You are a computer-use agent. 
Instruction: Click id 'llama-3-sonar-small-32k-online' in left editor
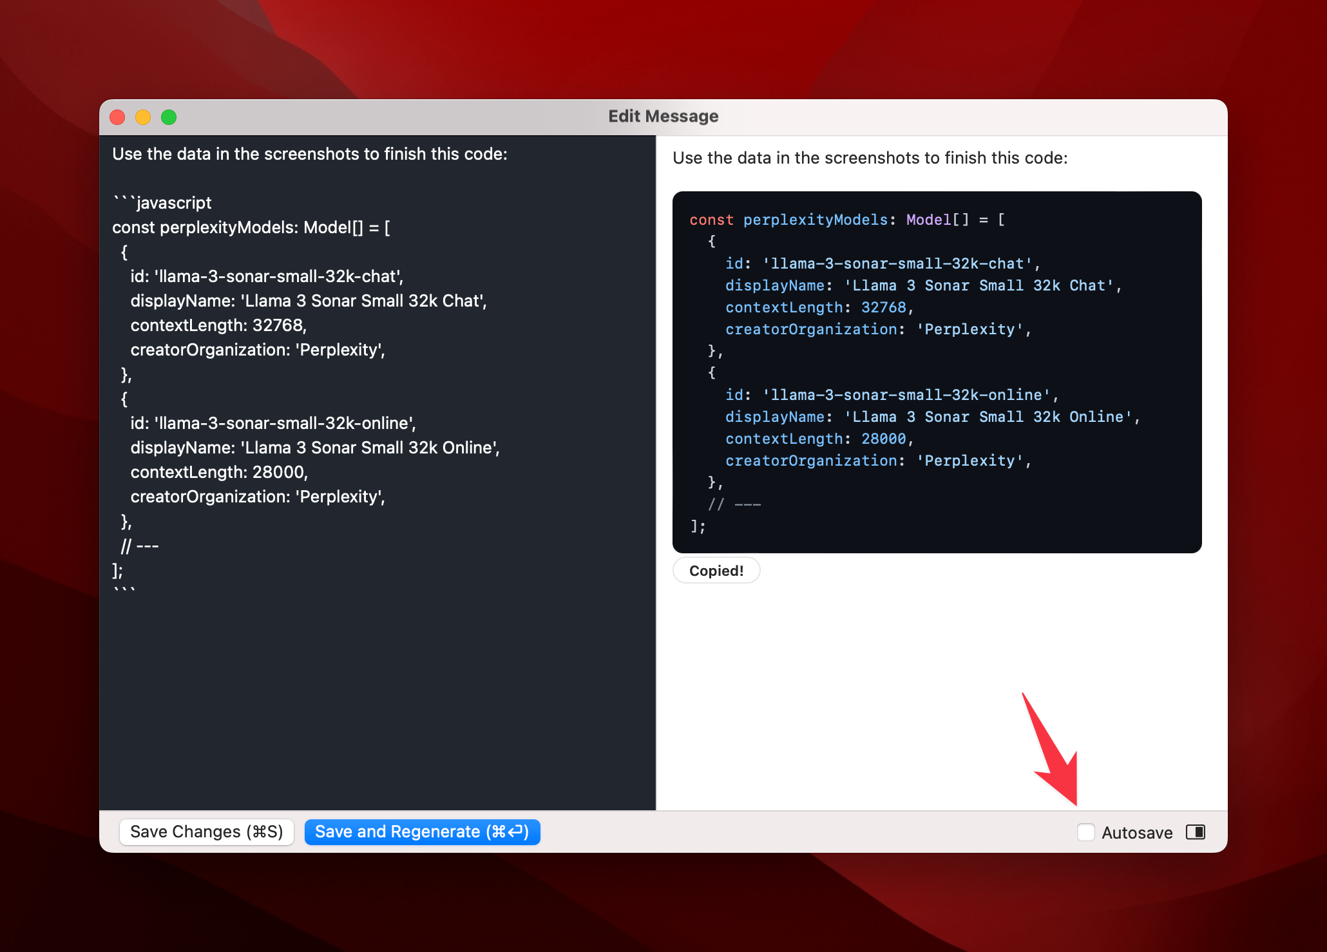[273, 423]
